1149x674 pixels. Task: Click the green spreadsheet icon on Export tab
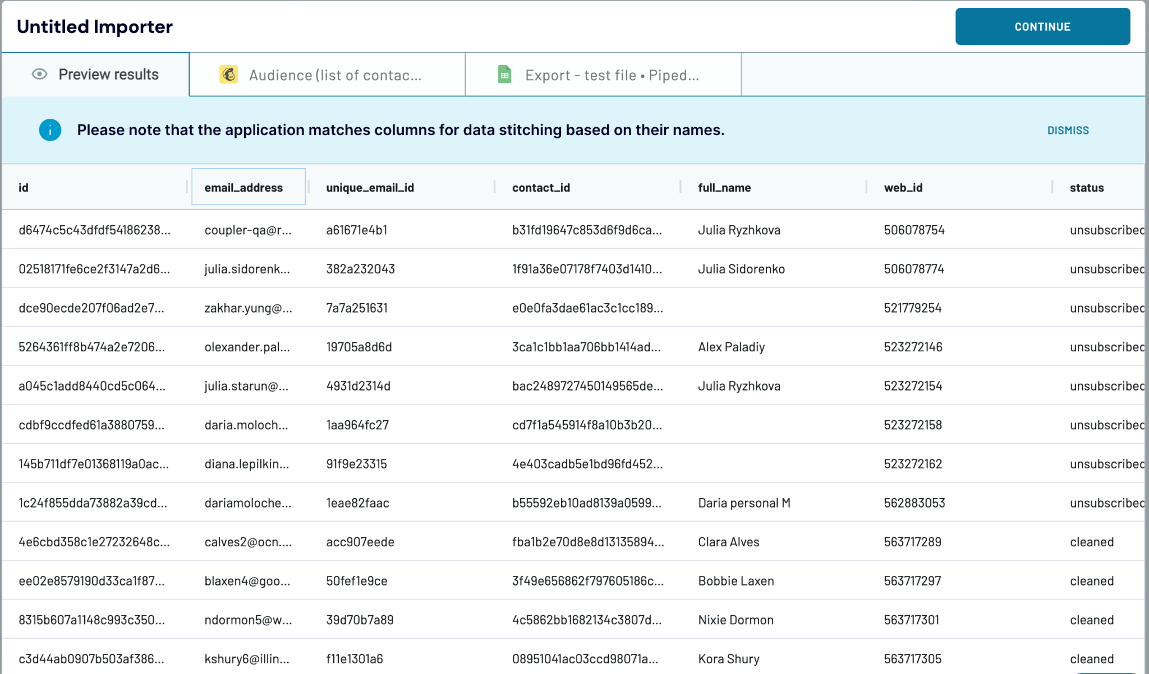504,73
